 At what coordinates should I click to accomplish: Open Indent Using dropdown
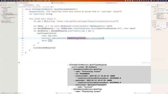click(162, 26)
